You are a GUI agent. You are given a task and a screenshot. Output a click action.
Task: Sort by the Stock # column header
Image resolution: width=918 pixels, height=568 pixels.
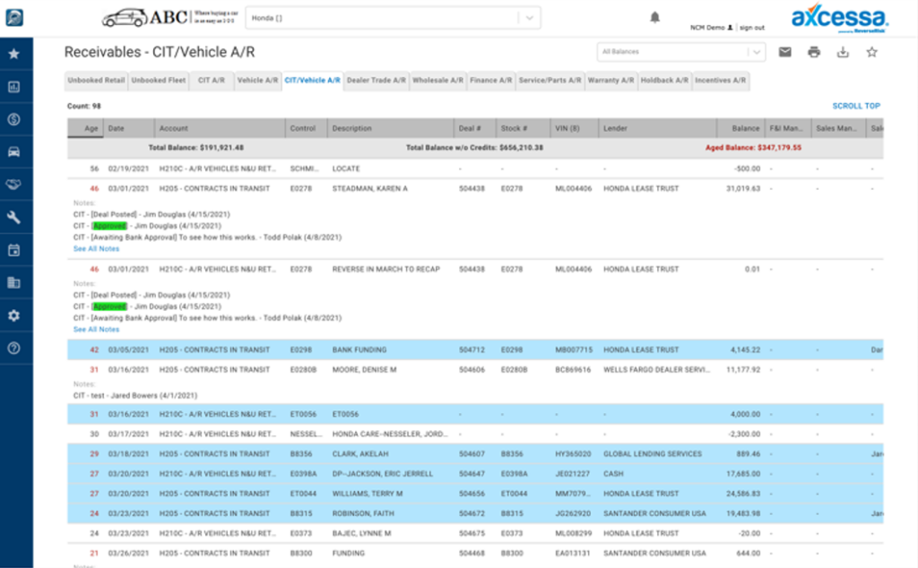pos(523,128)
